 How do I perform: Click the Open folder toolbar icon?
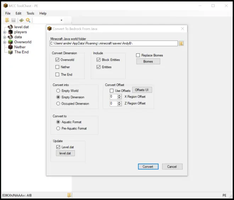tap(7, 20)
